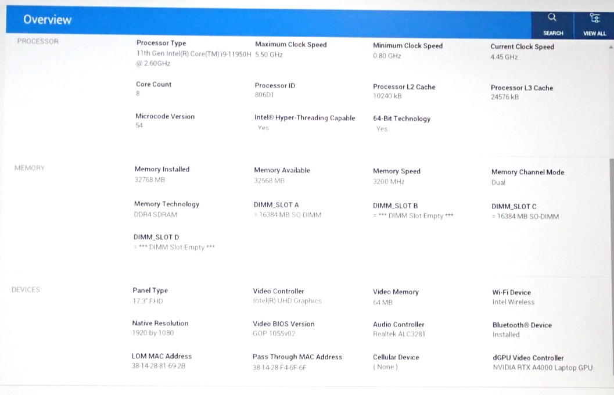Click Maximum Clock Speed label

click(291, 45)
